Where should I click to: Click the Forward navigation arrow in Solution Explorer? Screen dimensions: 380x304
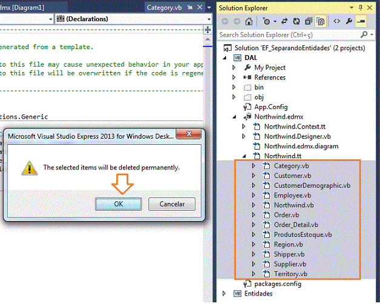pyautogui.click(x=237, y=22)
